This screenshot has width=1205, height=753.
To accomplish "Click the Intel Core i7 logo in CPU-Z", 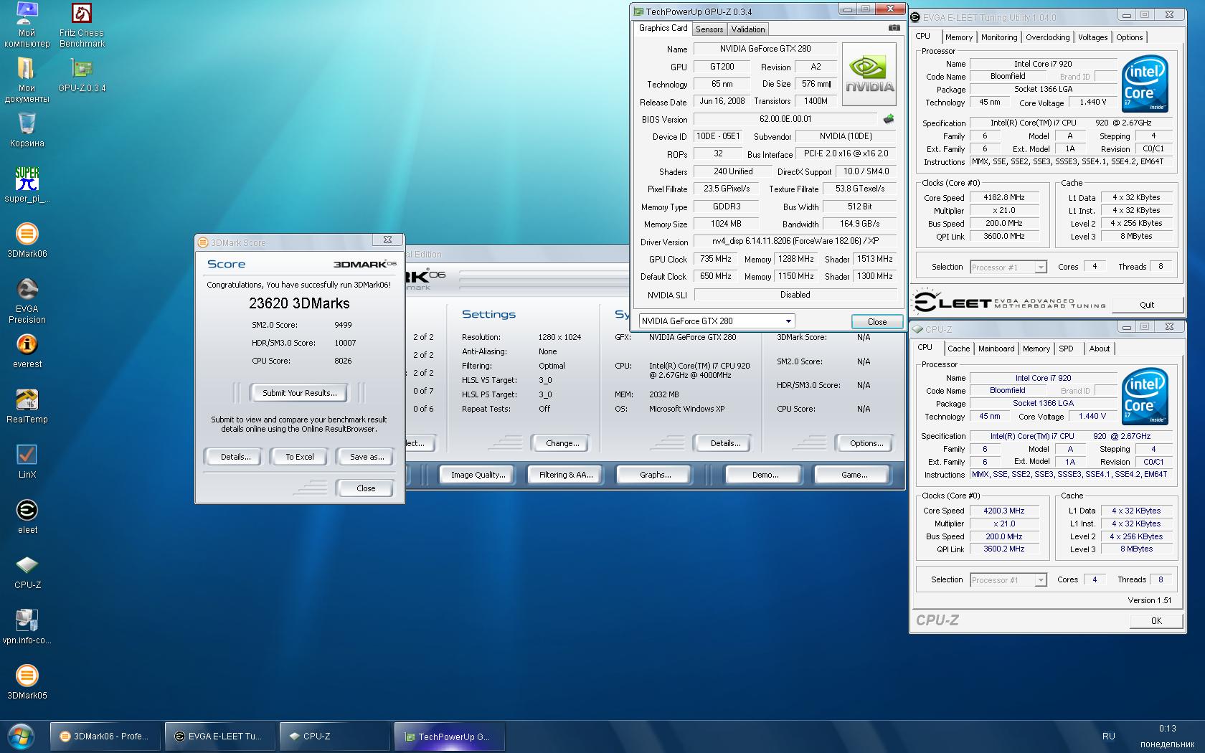I will [x=1145, y=397].
